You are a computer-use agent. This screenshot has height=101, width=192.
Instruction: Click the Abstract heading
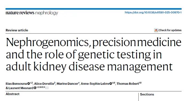(x=13, y=94)
